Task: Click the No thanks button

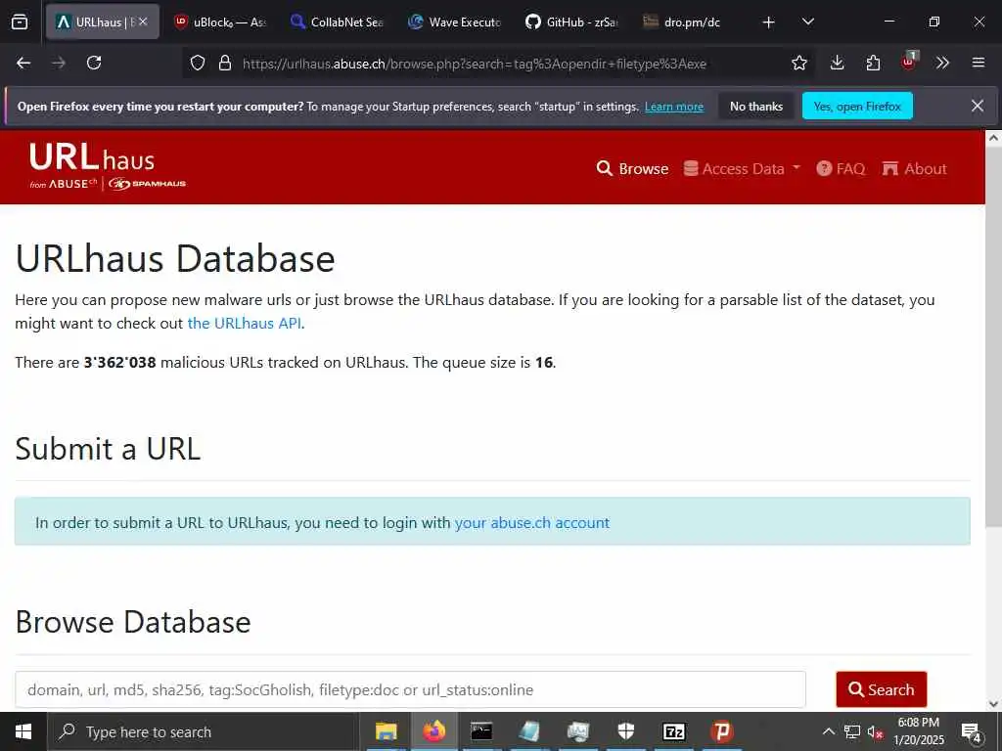Action: coord(756,106)
